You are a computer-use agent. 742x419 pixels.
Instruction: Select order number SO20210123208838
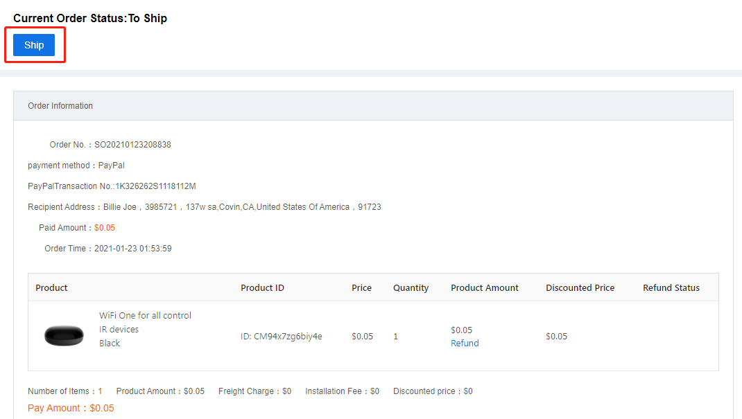pos(132,145)
